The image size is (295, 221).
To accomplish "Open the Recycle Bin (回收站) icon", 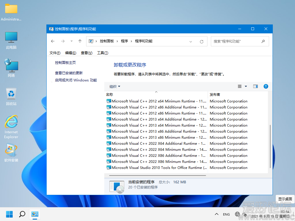I will click(x=11, y=97).
